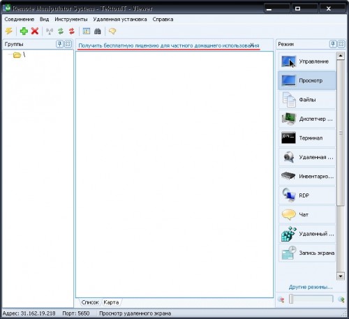Image resolution: width=349 pixels, height=319 pixels.
Task: Open Терминал mode
Action: point(307,138)
